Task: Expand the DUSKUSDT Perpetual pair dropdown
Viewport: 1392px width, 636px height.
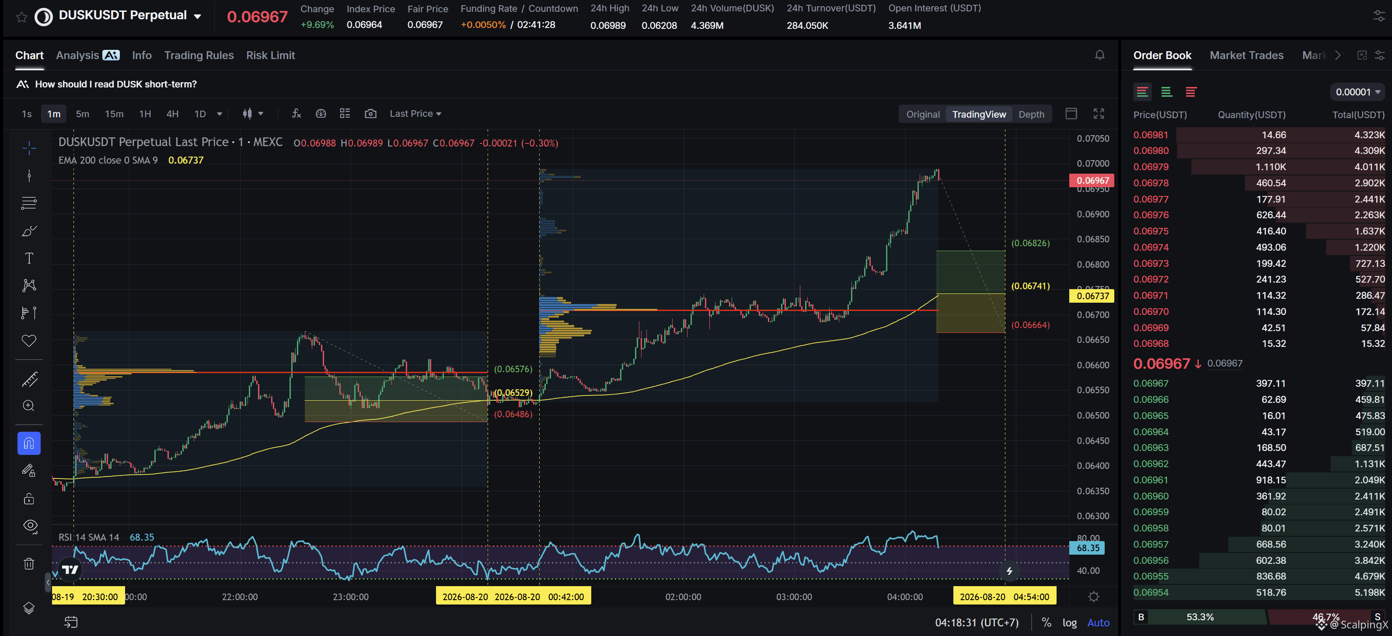Action: point(198,16)
